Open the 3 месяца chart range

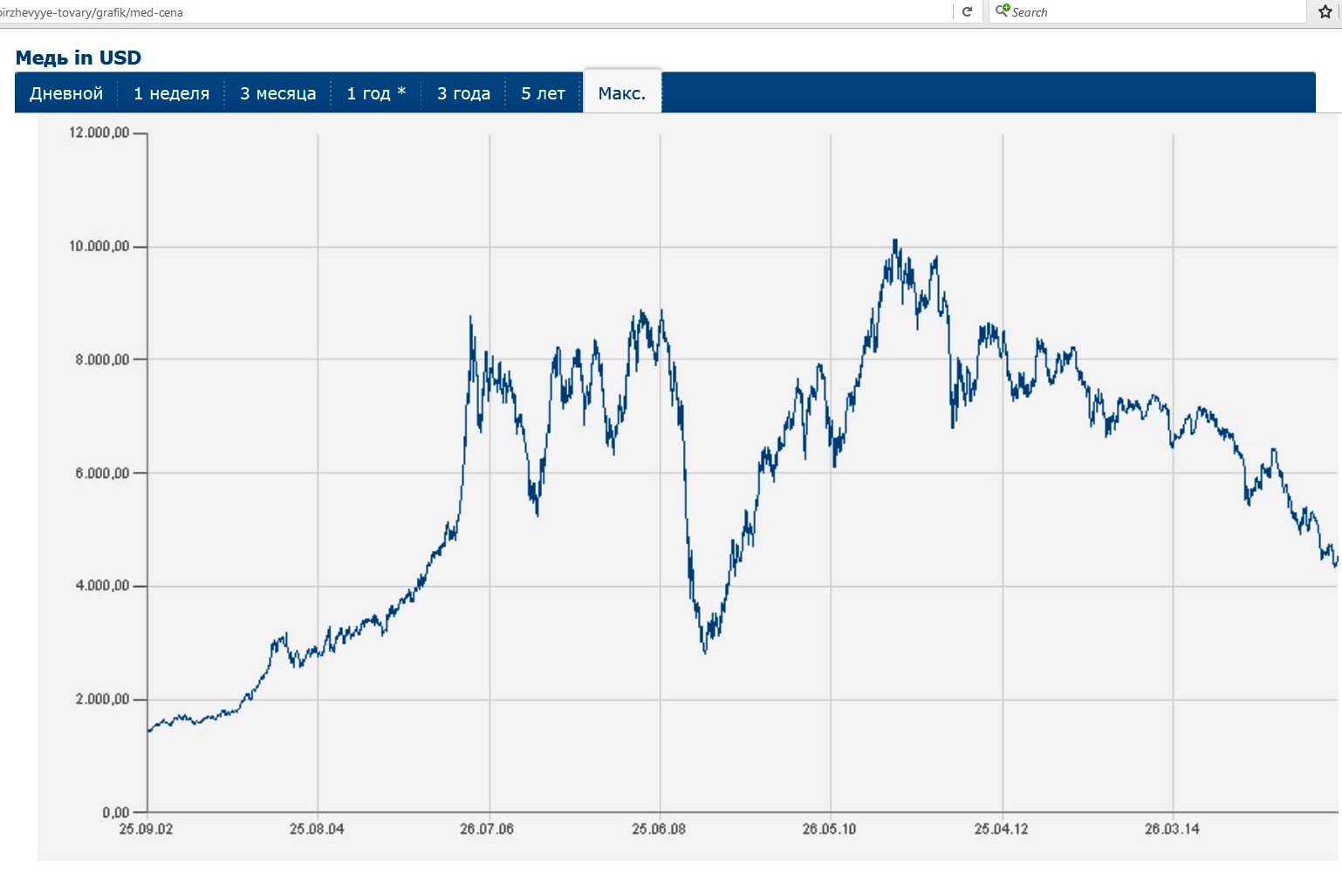click(x=277, y=93)
